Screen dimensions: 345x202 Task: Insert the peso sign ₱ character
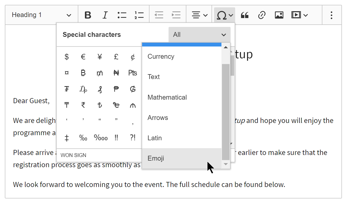pos(116,89)
